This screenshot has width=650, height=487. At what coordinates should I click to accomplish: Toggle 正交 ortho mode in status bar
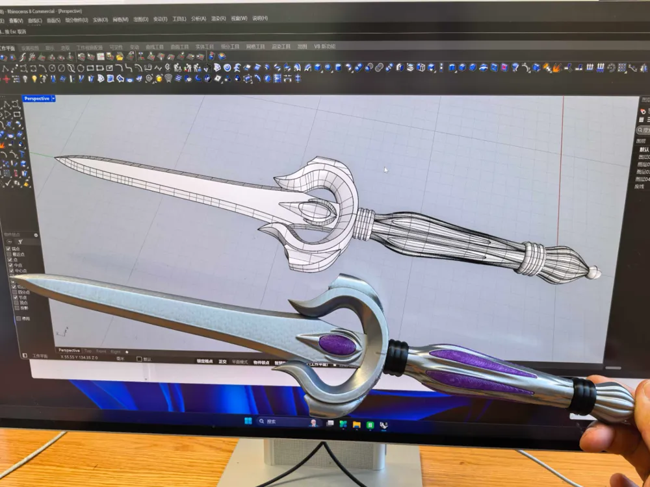point(222,362)
